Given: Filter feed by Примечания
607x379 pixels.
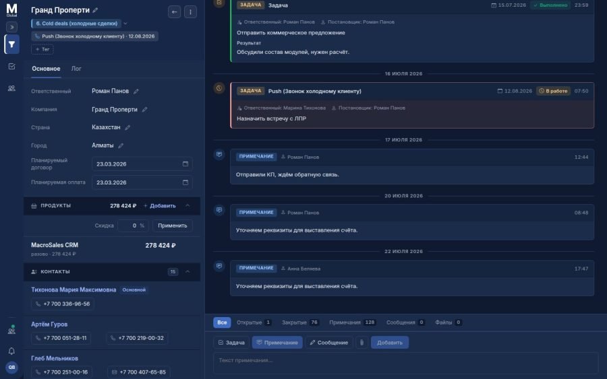Looking at the screenshot, I should [x=353, y=322].
